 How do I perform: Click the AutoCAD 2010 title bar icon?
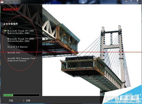2,1
